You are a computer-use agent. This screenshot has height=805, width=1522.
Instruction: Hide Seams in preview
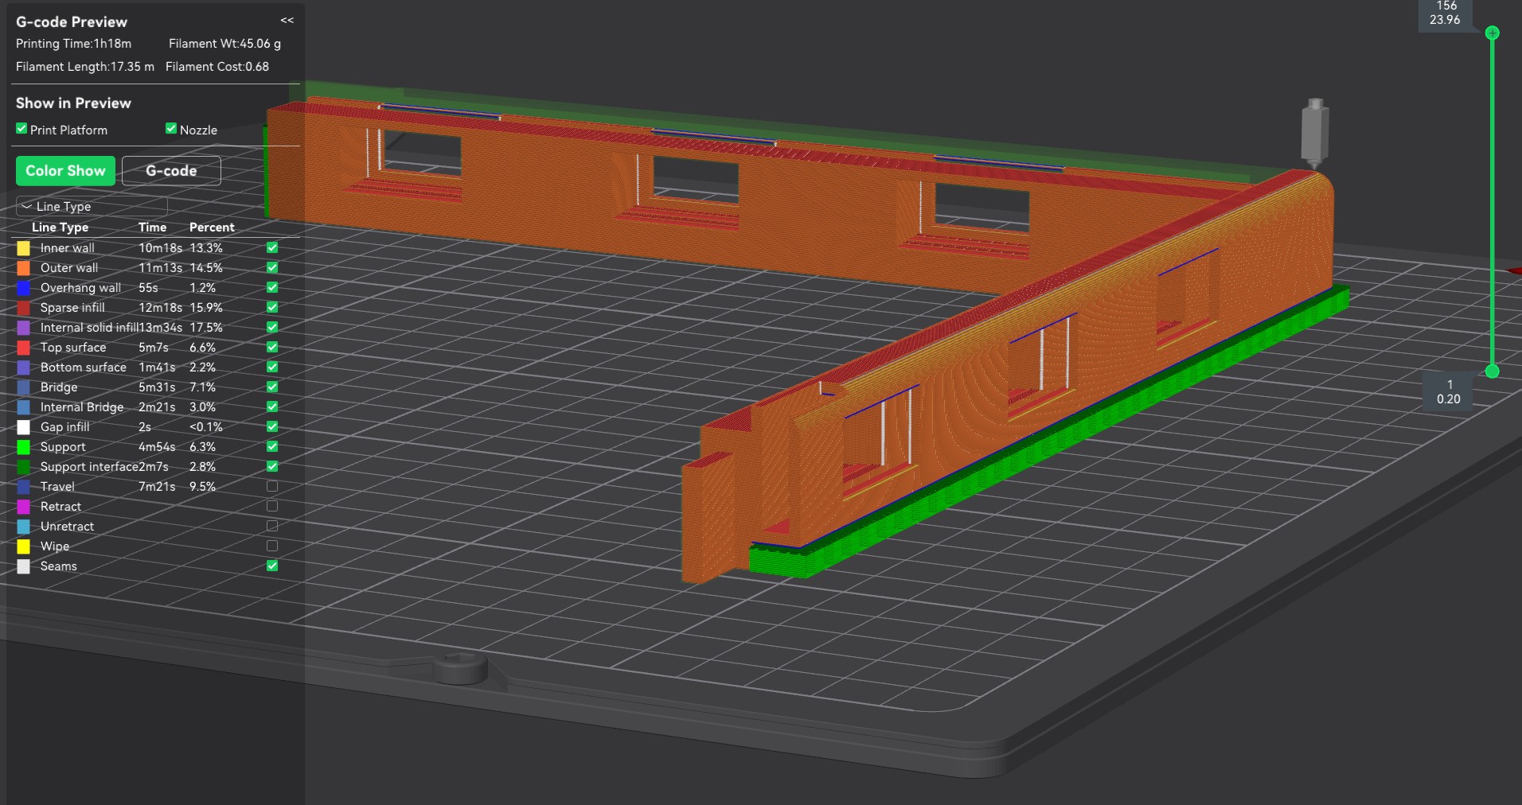tap(272, 566)
